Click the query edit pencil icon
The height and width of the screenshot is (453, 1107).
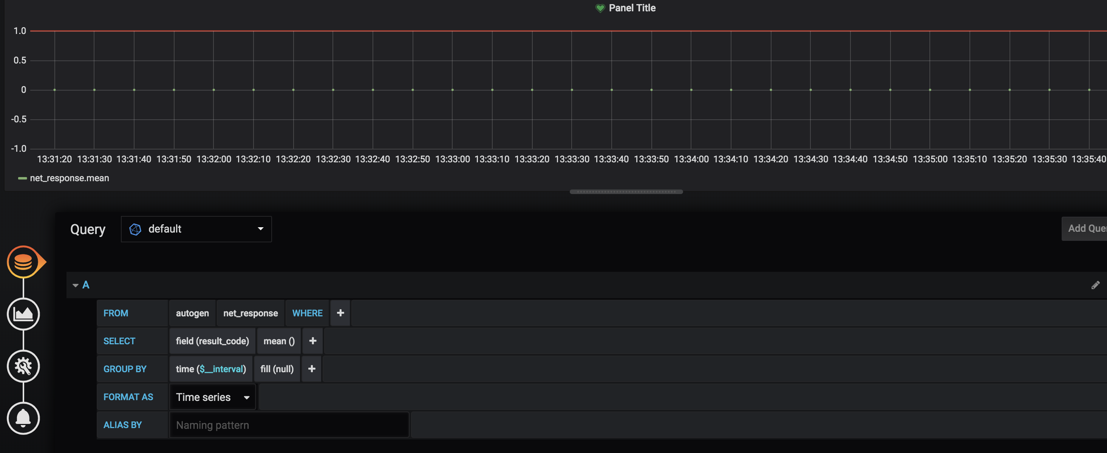coord(1096,285)
